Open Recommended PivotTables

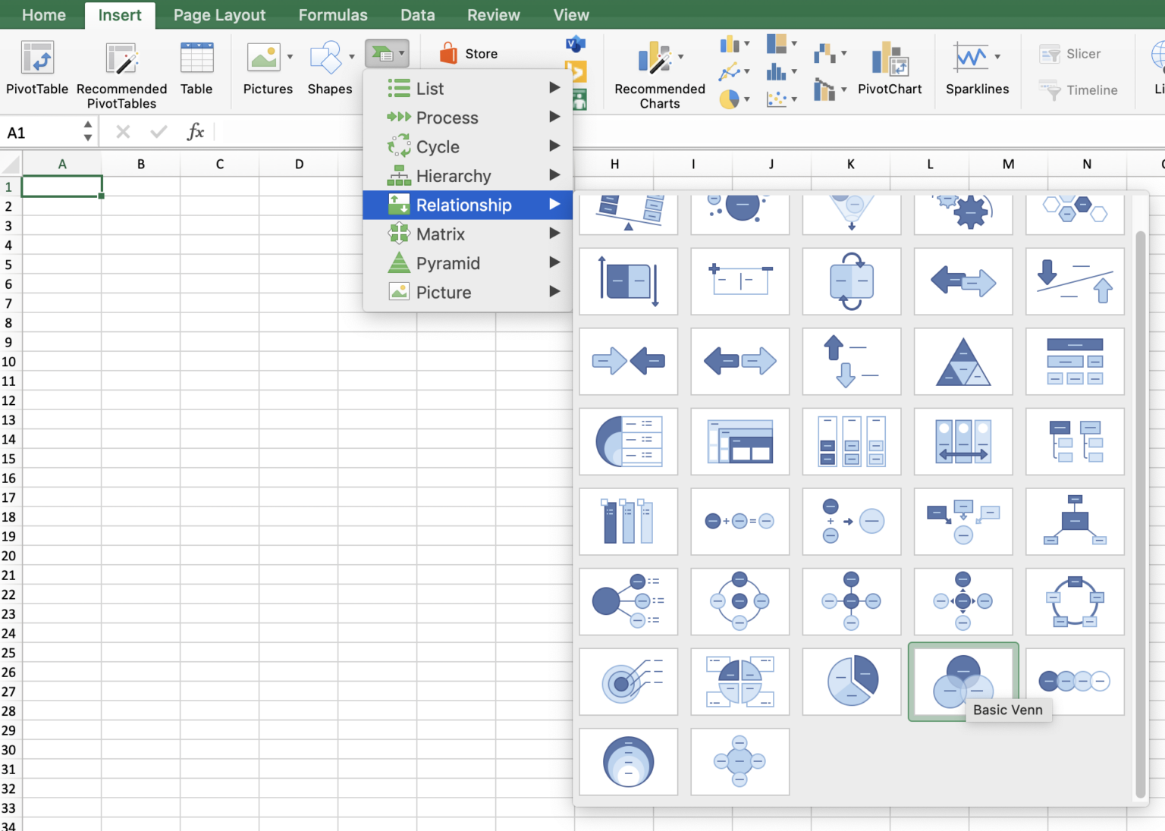click(x=121, y=72)
